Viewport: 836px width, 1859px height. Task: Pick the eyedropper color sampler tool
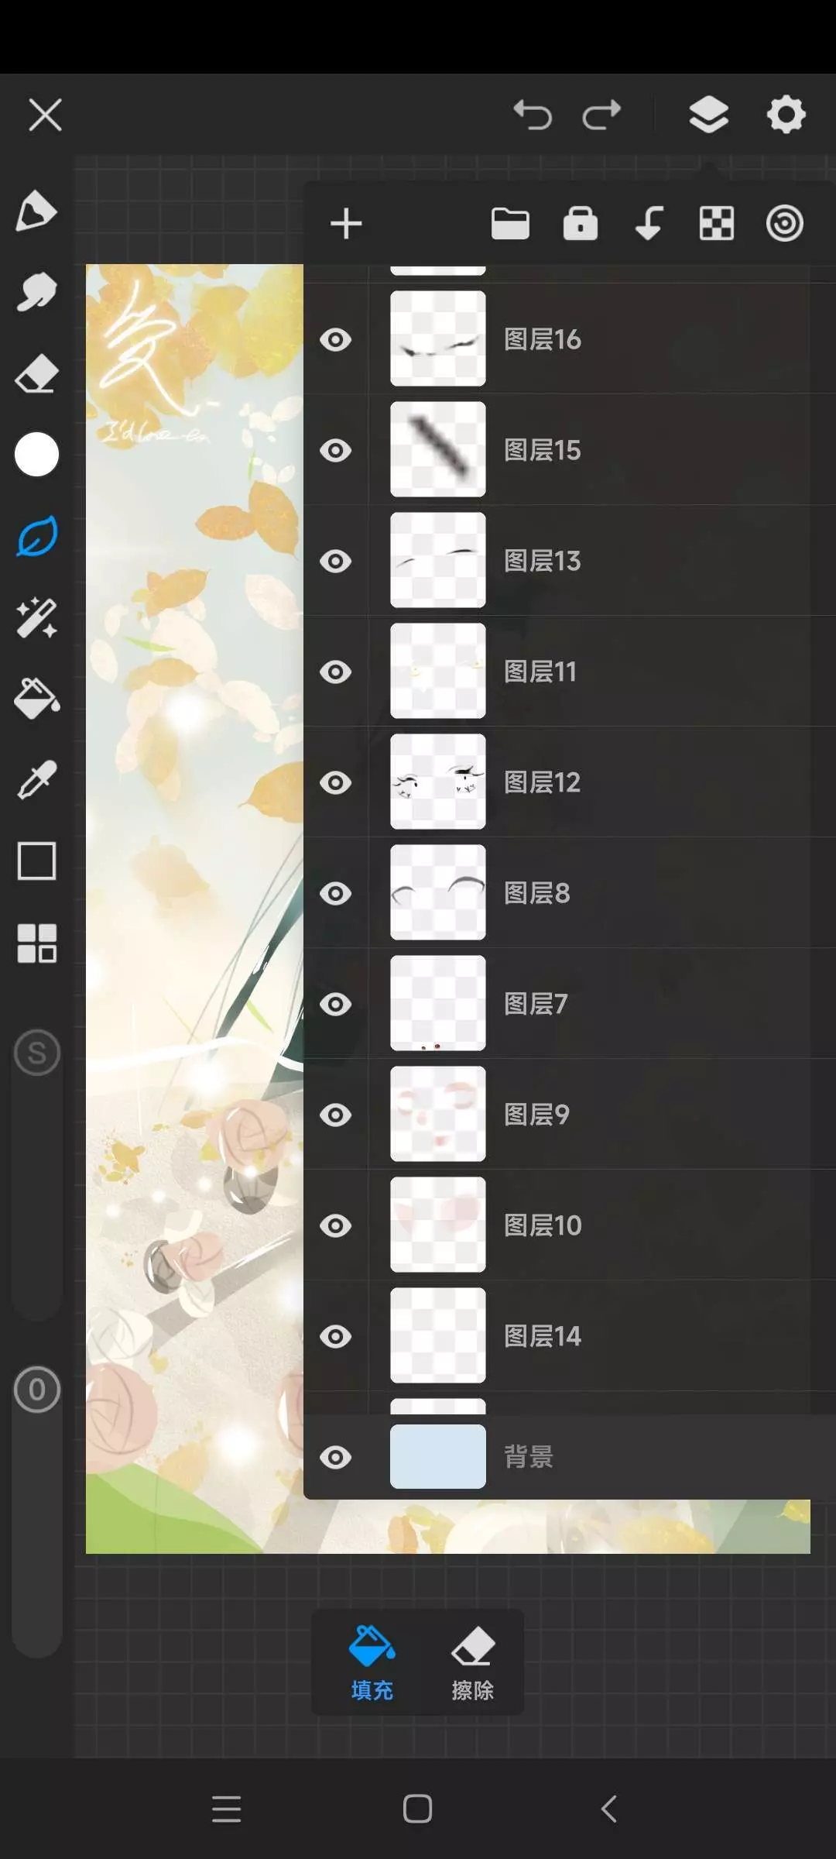coord(36,780)
